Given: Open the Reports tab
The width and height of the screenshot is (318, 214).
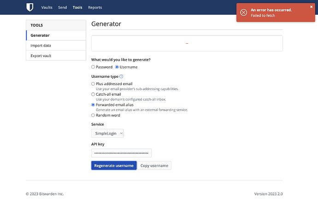Looking at the screenshot, I should (95, 7).
